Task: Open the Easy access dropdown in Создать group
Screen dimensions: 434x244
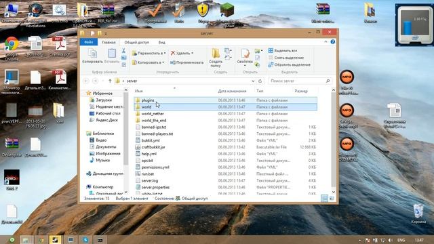Action: click(229, 58)
